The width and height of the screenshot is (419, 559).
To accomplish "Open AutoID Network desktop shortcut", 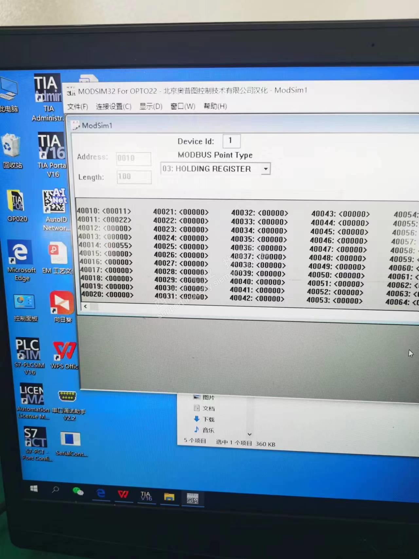I will click(x=56, y=210).
